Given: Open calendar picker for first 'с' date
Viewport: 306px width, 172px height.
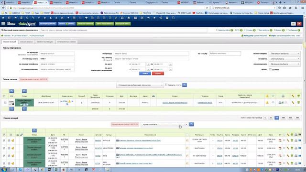Looking at the screenshot, I should pyautogui.click(x=148, y=64).
